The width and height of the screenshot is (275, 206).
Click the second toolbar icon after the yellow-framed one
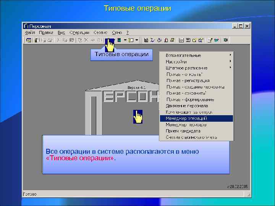[x=37, y=40]
